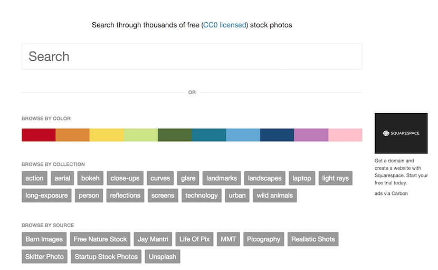Open the Squarespace ad text link
The image size is (438, 270).
pyautogui.click(x=401, y=172)
